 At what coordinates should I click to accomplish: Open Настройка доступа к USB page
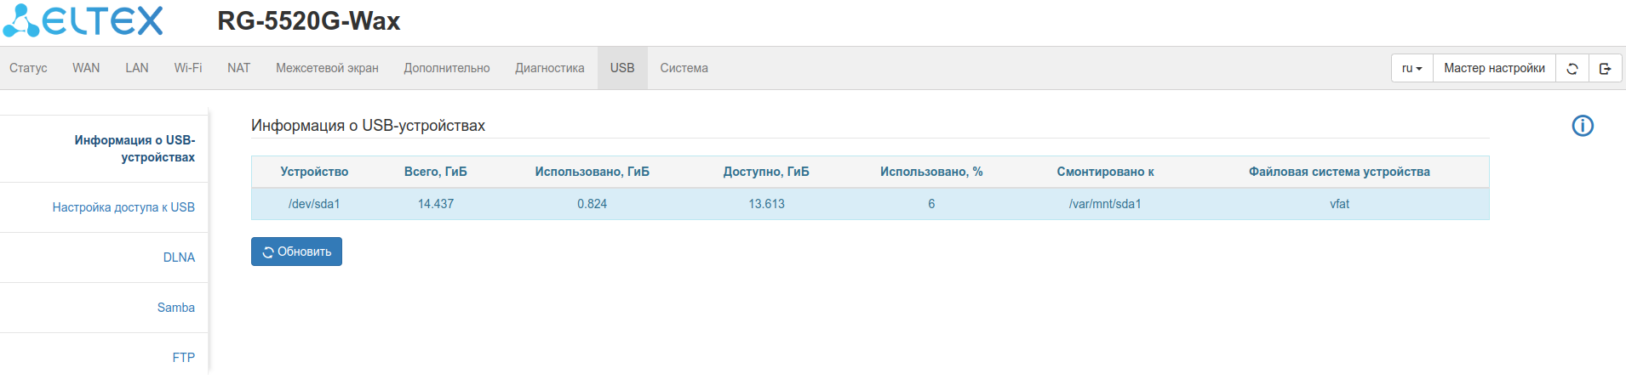[123, 207]
